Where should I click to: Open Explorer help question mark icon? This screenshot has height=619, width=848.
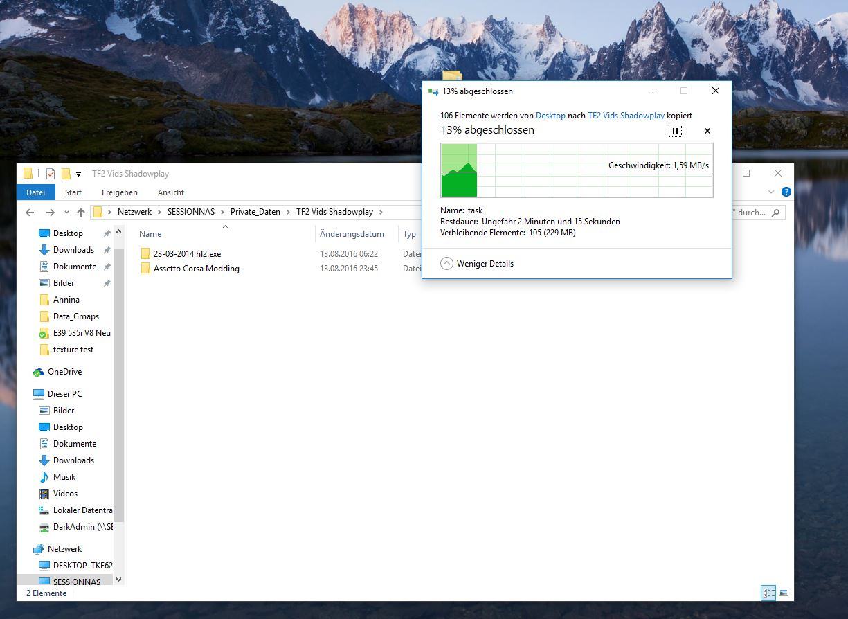(786, 192)
